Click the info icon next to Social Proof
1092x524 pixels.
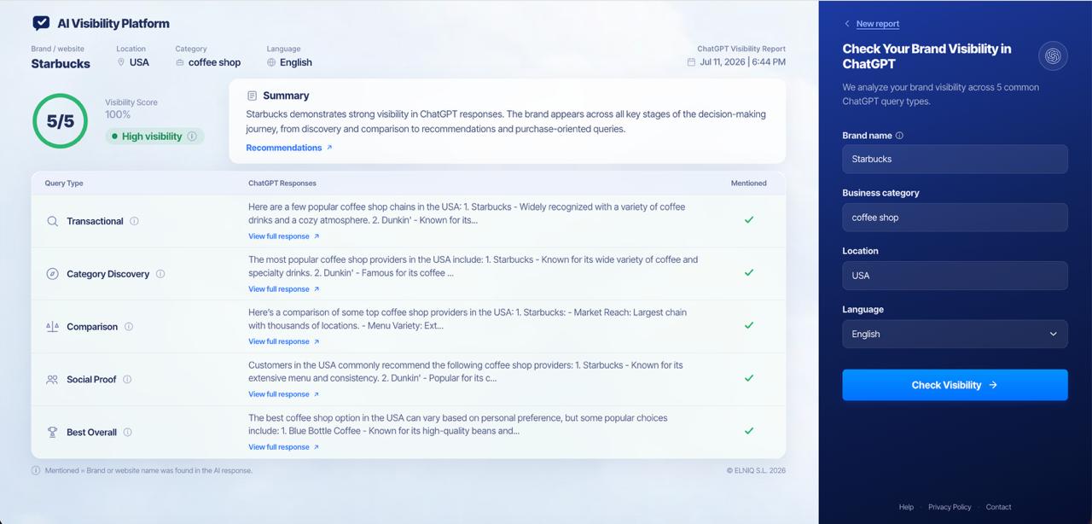pyautogui.click(x=127, y=380)
